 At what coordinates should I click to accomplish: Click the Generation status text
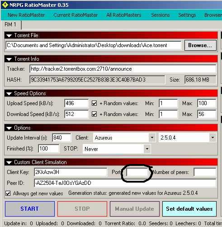pyautogui.click(x=133, y=193)
